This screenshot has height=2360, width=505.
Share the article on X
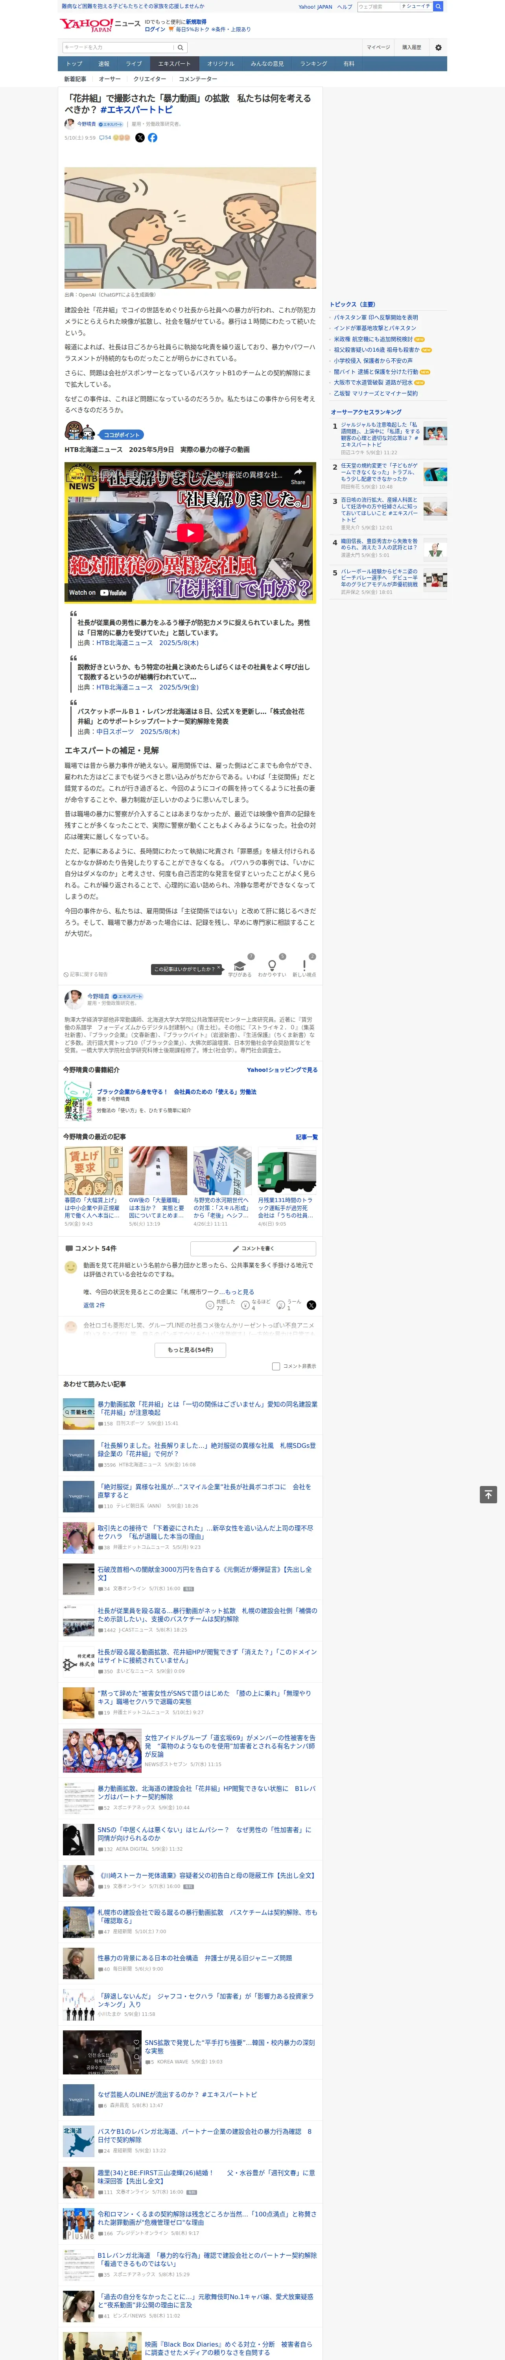coord(140,137)
